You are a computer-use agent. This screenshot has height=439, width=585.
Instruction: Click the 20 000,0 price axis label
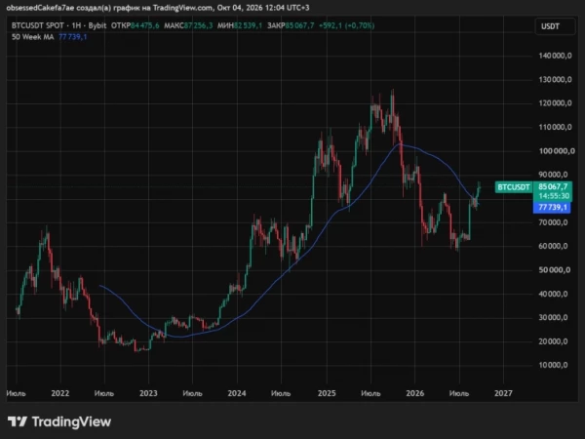[553, 341]
